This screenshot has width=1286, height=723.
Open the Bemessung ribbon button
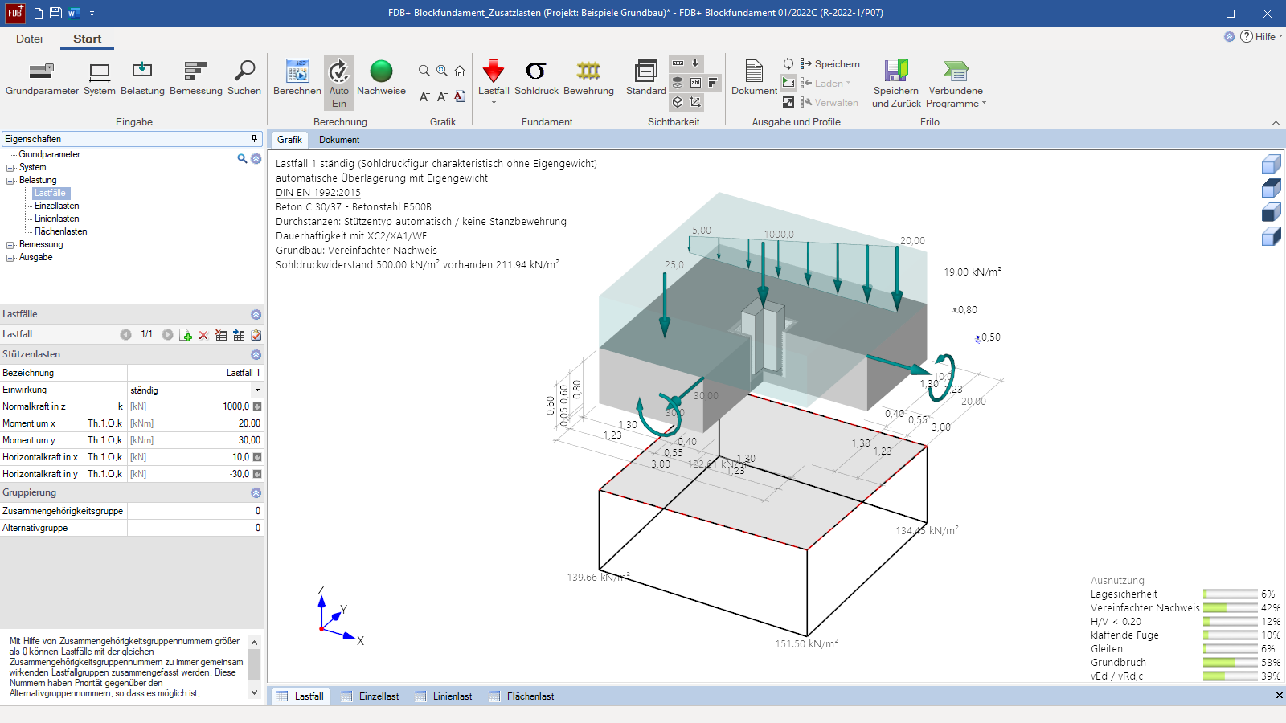pos(196,78)
